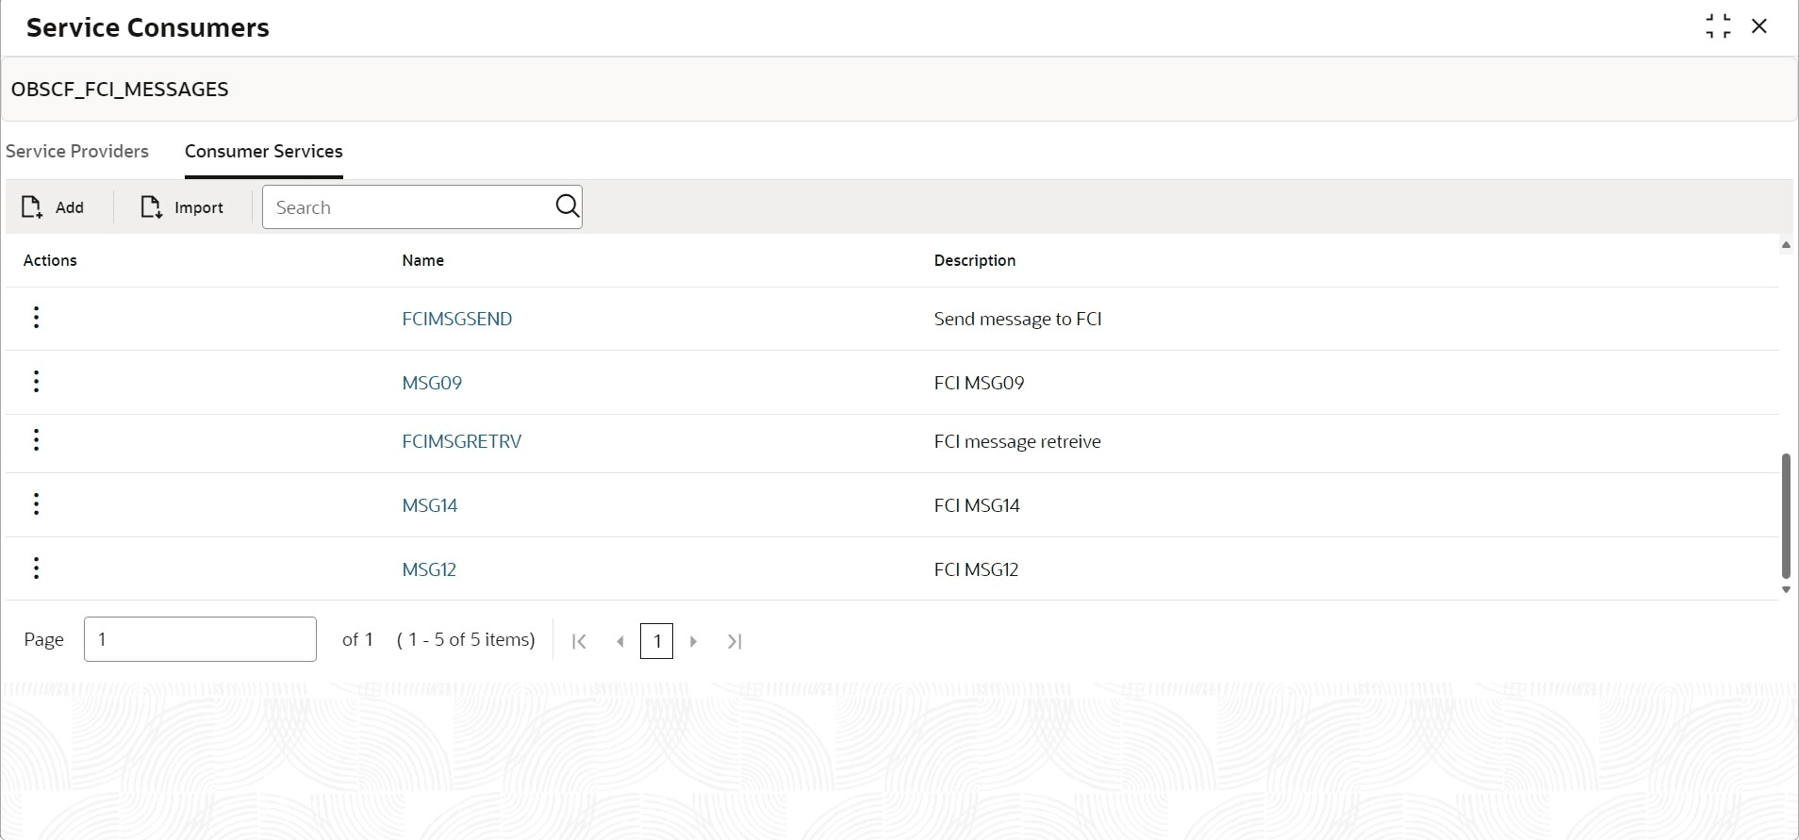Open actions menu for MSG14 row
This screenshot has width=1799, height=840.
(36, 504)
